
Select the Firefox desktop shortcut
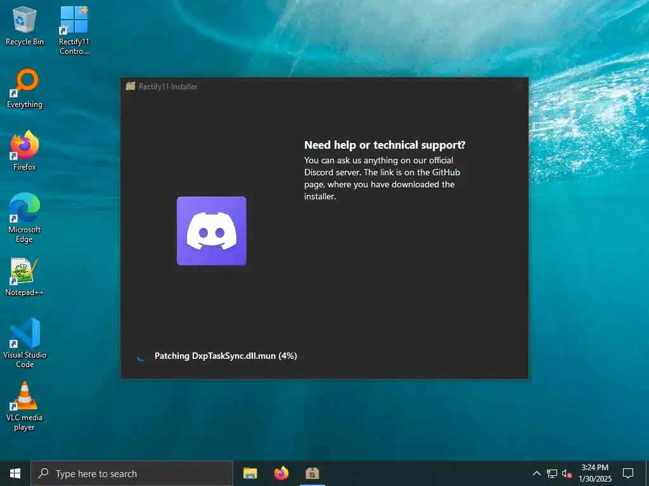25,151
